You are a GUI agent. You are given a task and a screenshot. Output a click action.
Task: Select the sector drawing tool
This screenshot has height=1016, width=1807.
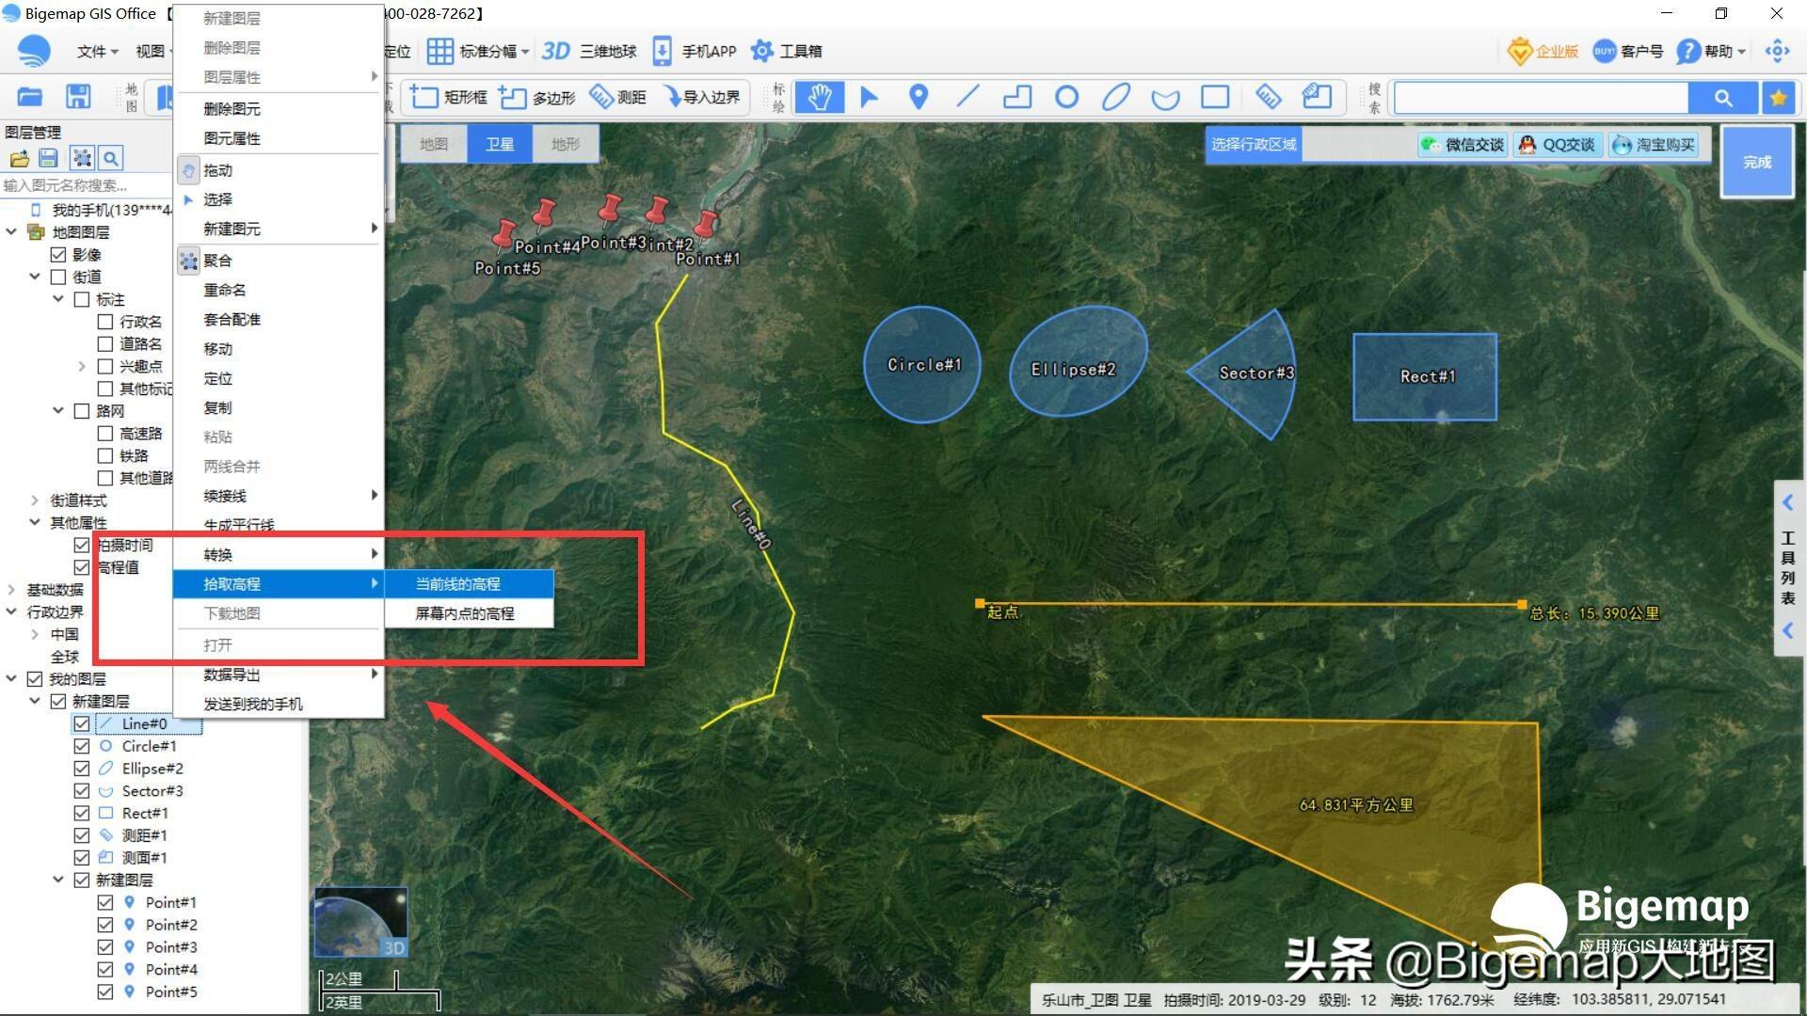(x=1165, y=98)
